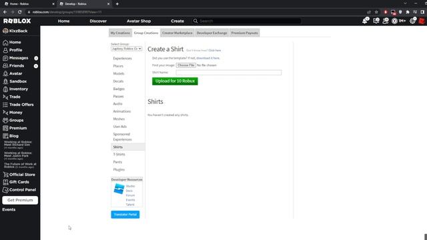This screenshot has width=427, height=240.
Task: Select Pants in the creations list
Action: (117, 162)
